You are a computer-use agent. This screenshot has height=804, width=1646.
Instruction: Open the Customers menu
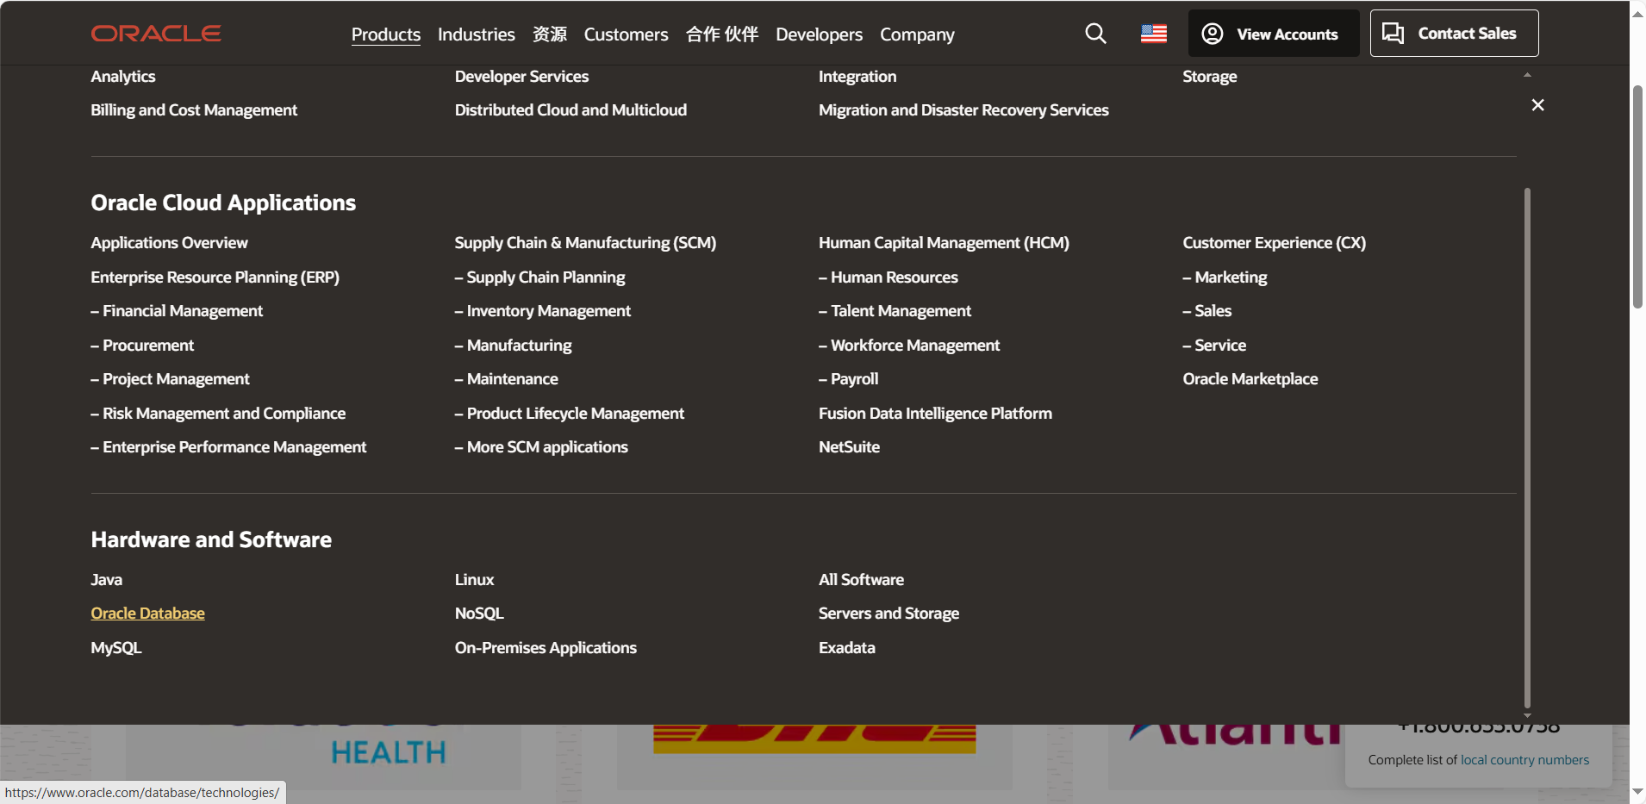(x=627, y=34)
